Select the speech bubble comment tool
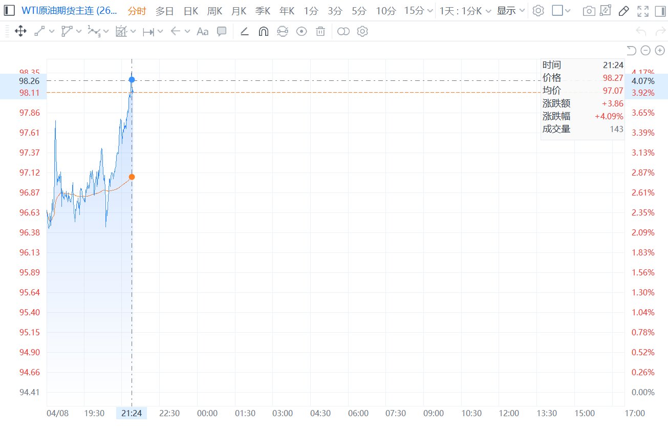The image size is (668, 430). coord(222,32)
